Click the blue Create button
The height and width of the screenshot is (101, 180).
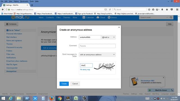(64, 84)
